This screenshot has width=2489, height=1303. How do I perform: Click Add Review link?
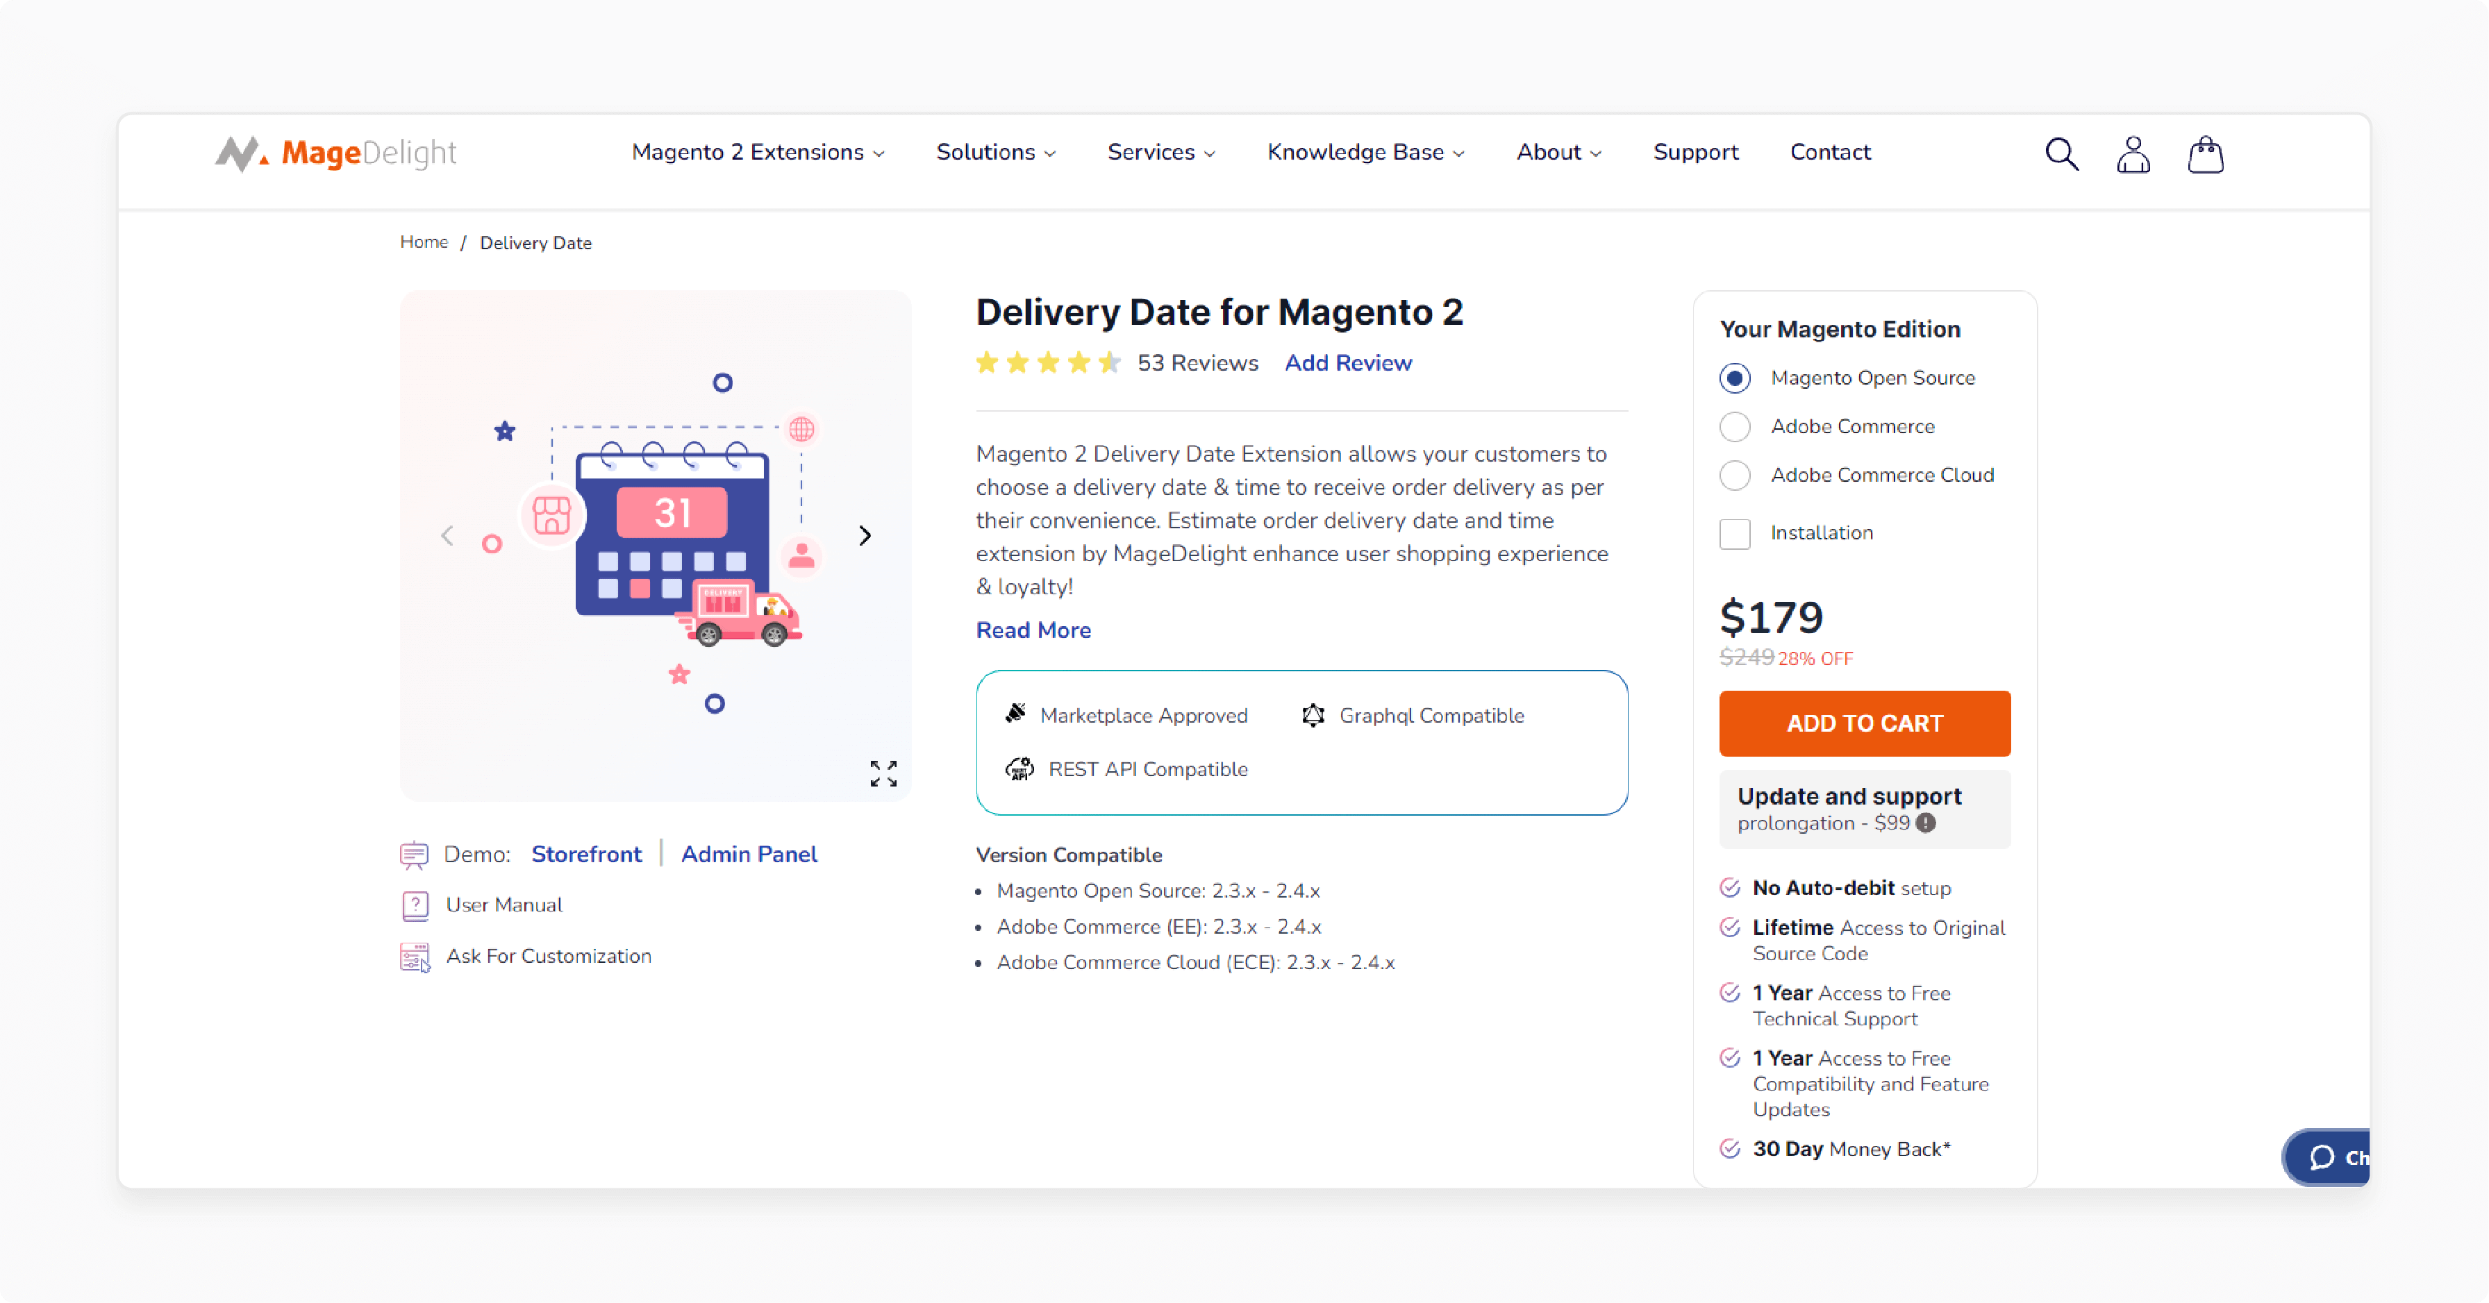tap(1348, 363)
